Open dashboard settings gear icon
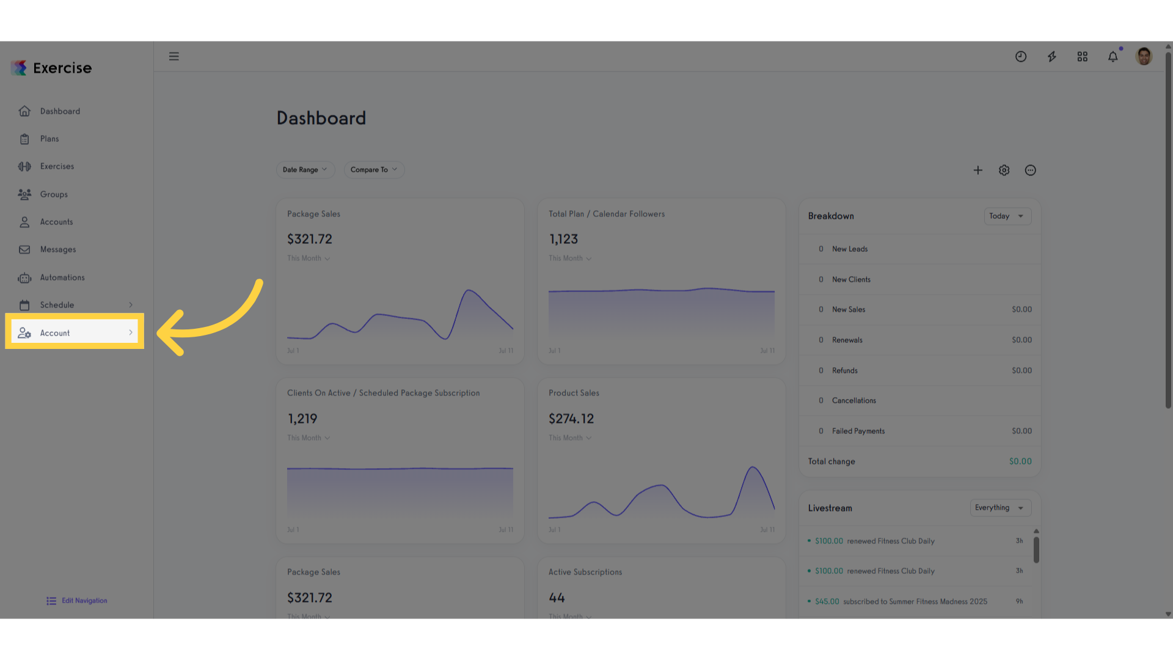 (1004, 170)
